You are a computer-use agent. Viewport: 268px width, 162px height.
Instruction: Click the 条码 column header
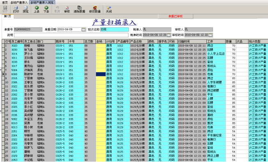[x=101, y=41]
